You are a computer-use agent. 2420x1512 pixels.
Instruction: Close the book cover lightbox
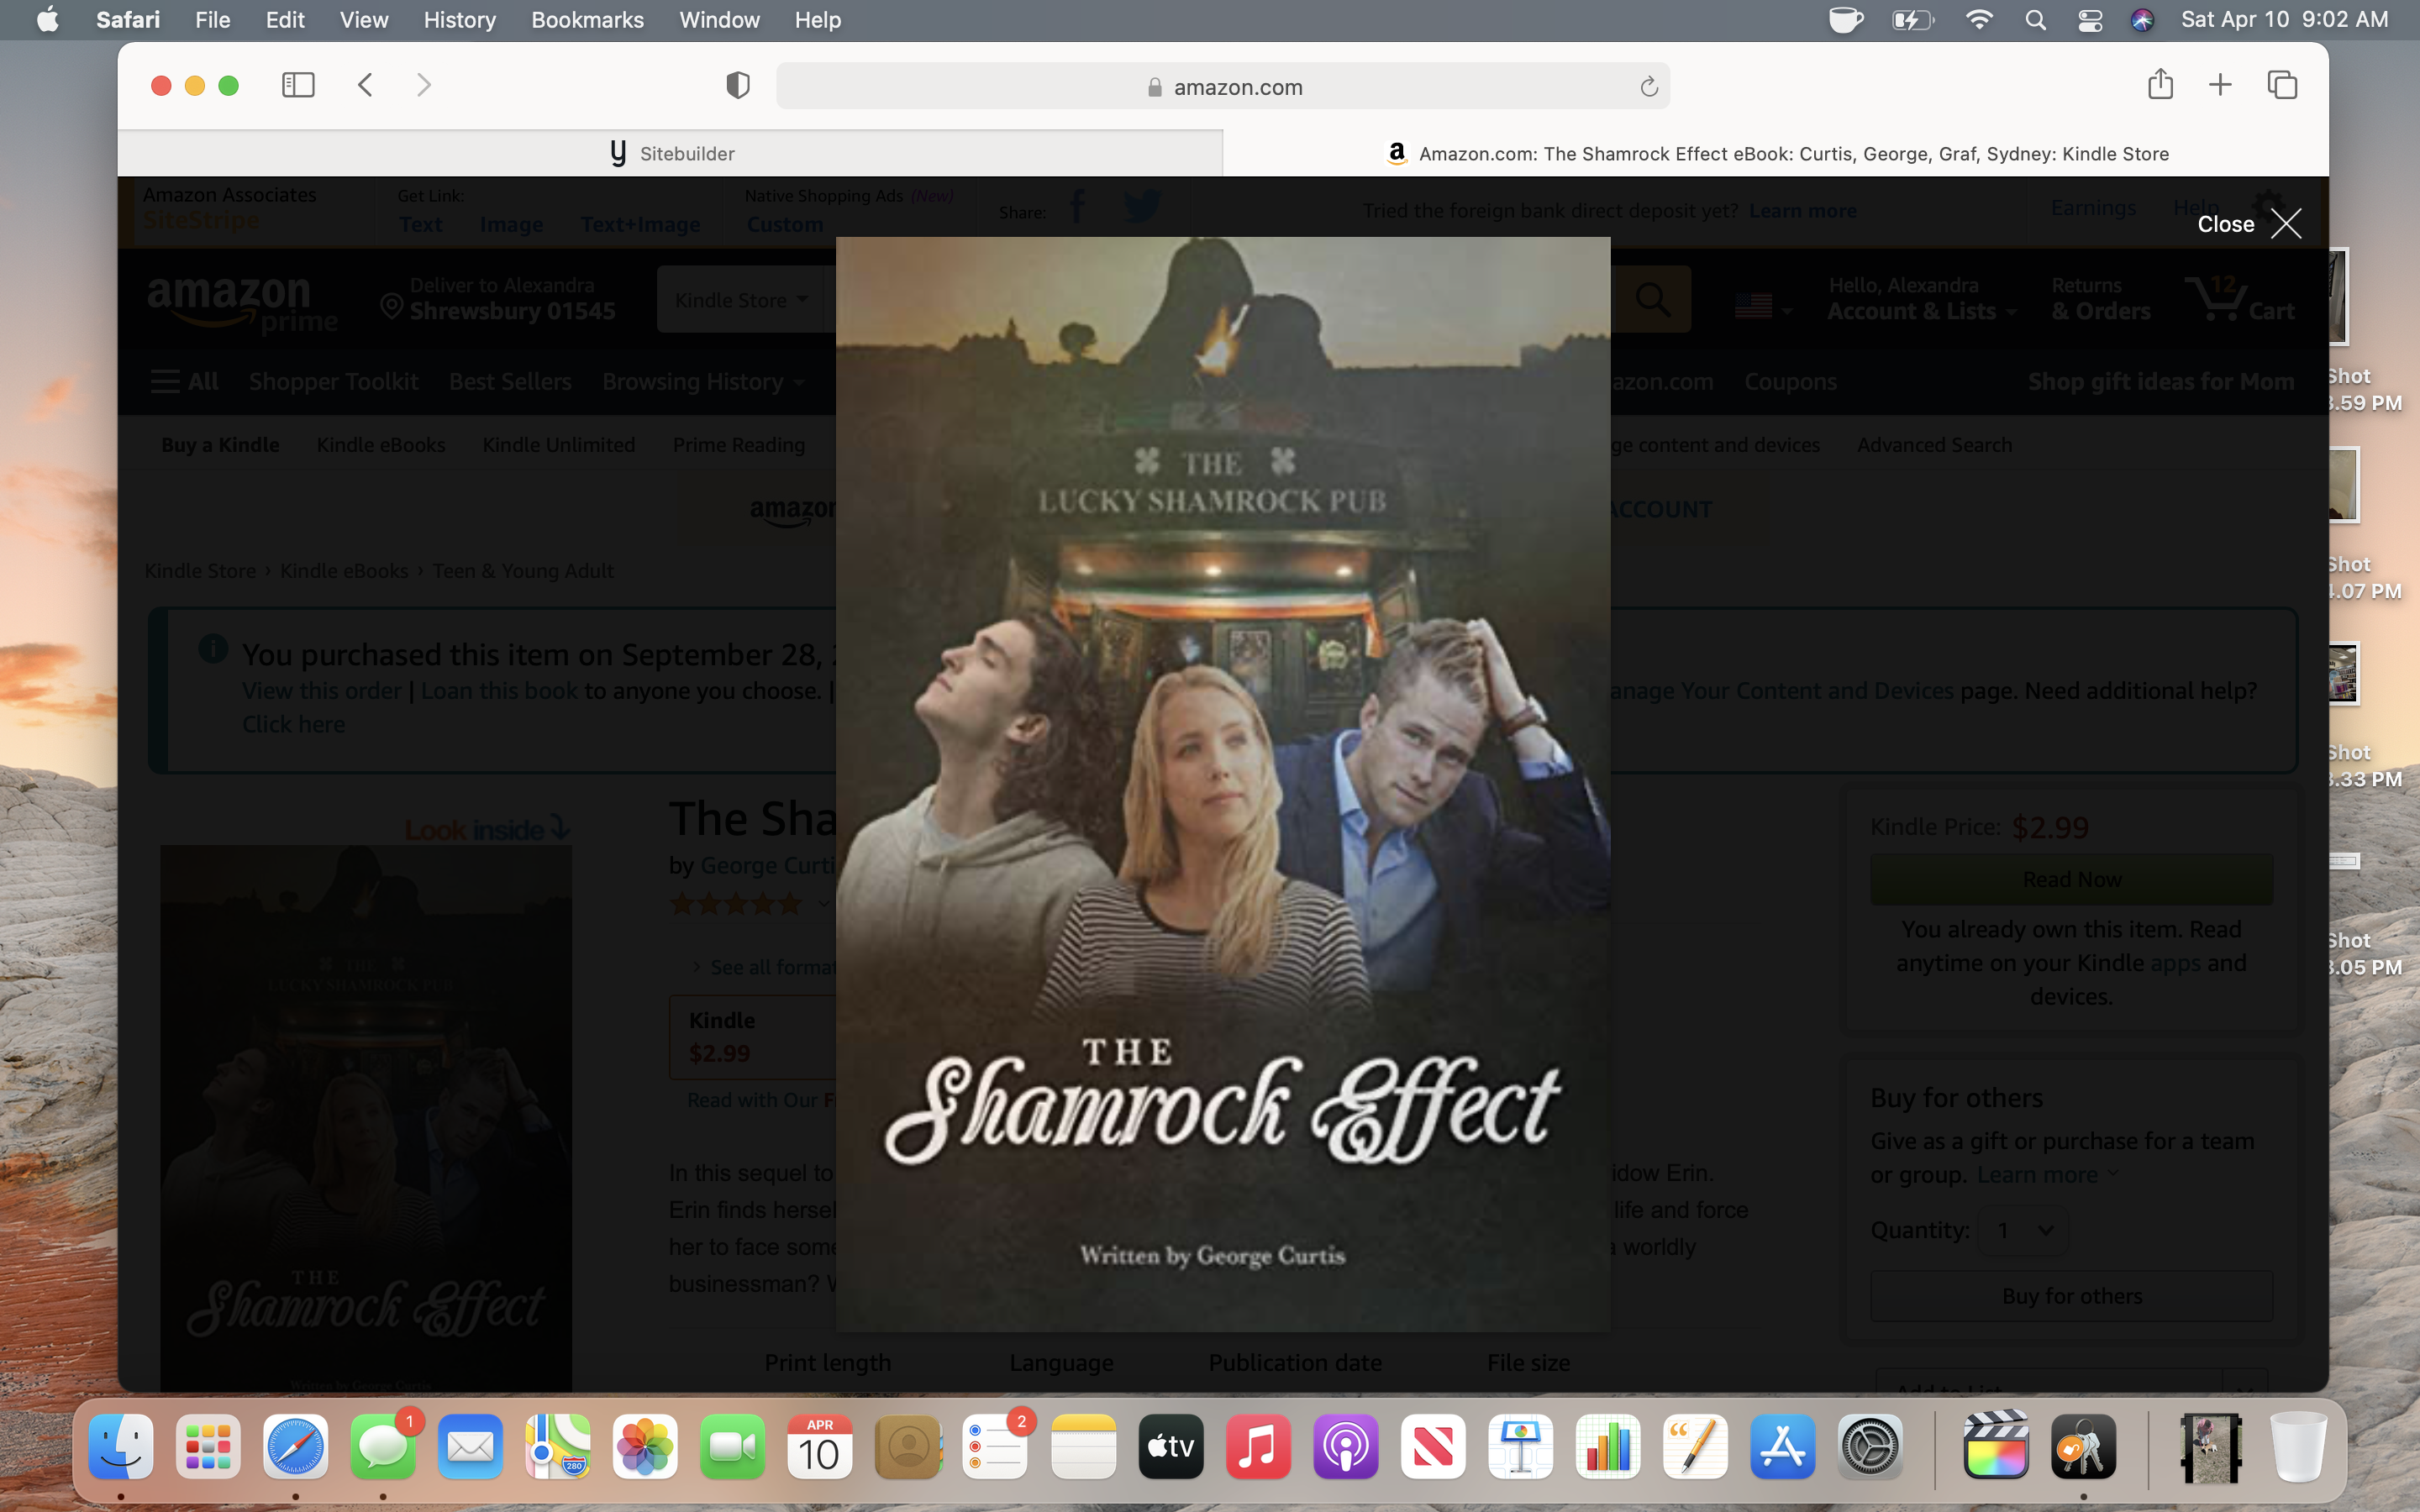pyautogui.click(x=2249, y=223)
